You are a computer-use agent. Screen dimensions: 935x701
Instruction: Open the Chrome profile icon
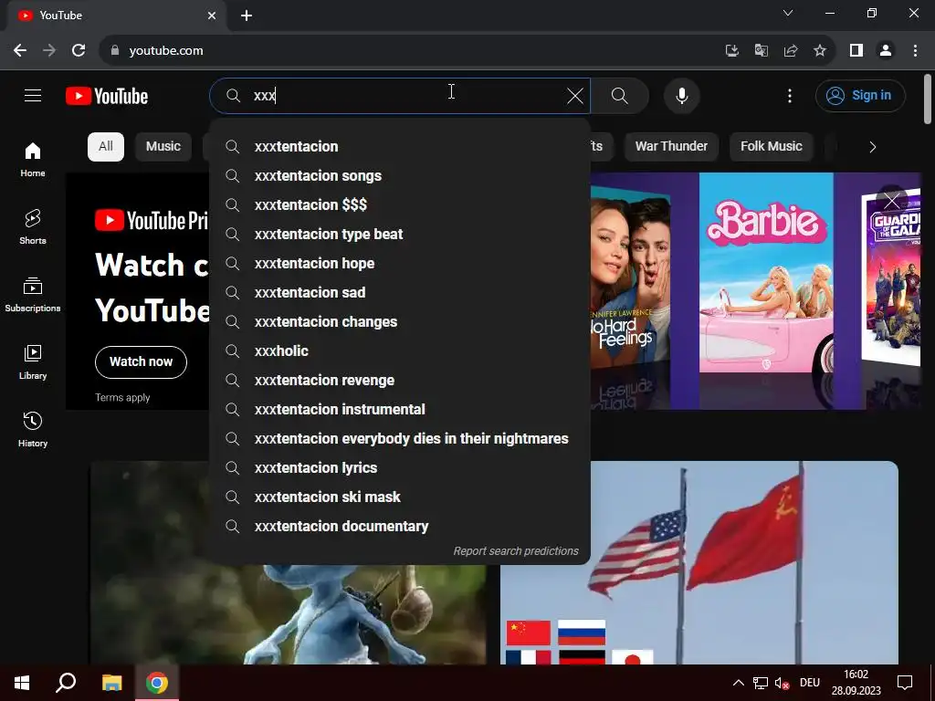pyautogui.click(x=886, y=51)
